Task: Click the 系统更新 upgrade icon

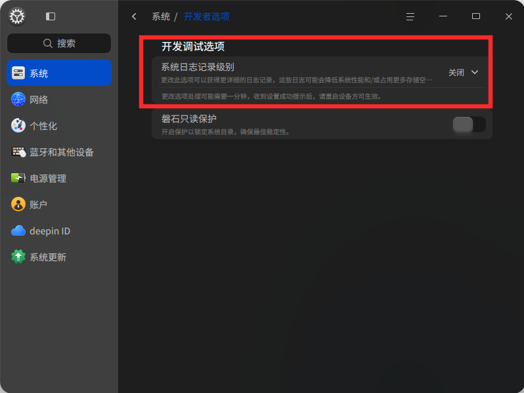Action: pos(18,257)
